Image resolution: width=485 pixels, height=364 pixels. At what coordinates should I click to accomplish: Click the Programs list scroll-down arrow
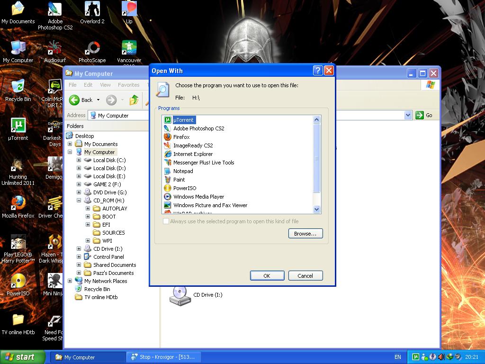tap(316, 209)
